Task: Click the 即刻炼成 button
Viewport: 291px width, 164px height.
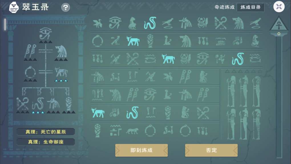Action: [142, 150]
